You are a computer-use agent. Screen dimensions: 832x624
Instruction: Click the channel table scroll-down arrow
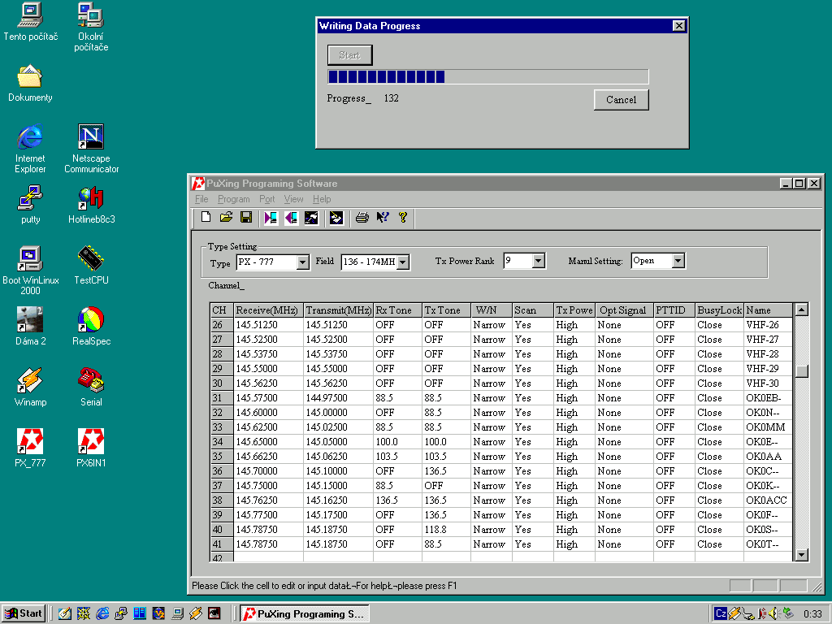[x=802, y=555]
